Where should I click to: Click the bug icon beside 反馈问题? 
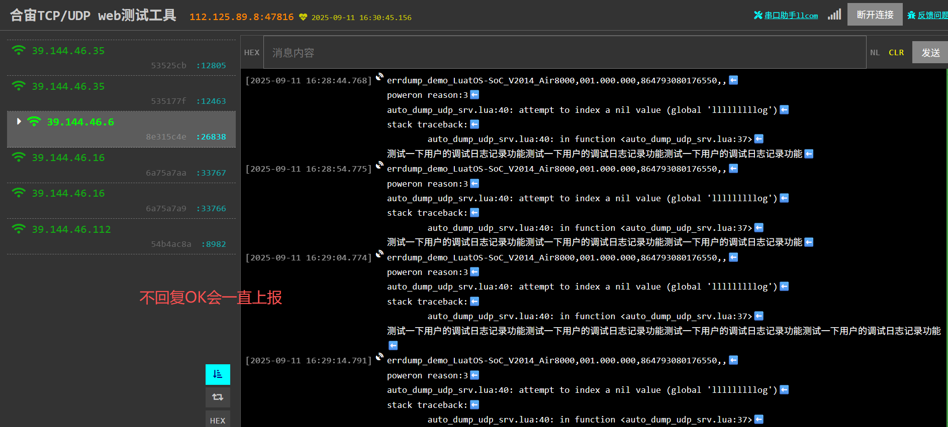(x=911, y=15)
